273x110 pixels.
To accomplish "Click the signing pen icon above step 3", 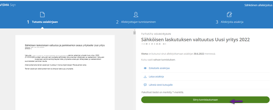I will (x=230, y=14).
